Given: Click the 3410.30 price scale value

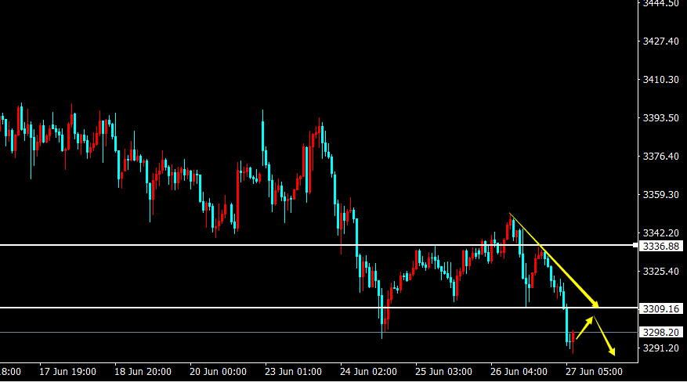Looking at the screenshot, I should pos(660,80).
